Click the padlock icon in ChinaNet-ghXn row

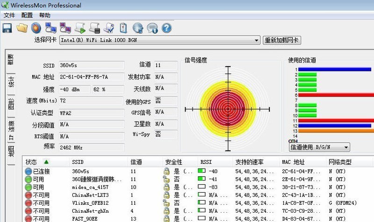[x=166, y=211]
